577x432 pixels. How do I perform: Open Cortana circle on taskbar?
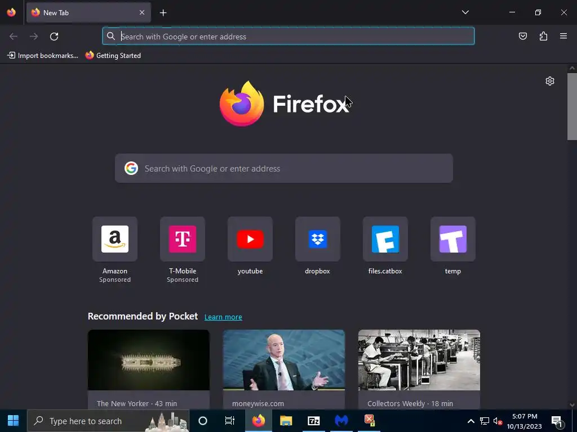point(203,421)
